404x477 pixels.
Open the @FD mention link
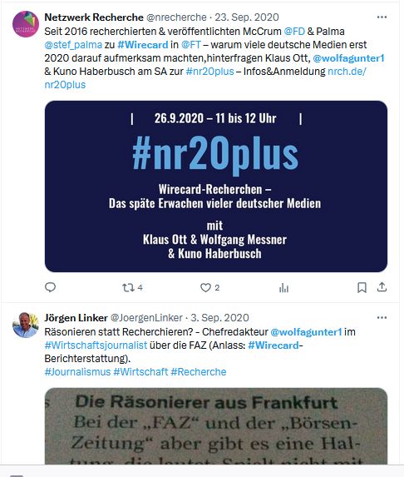point(294,32)
